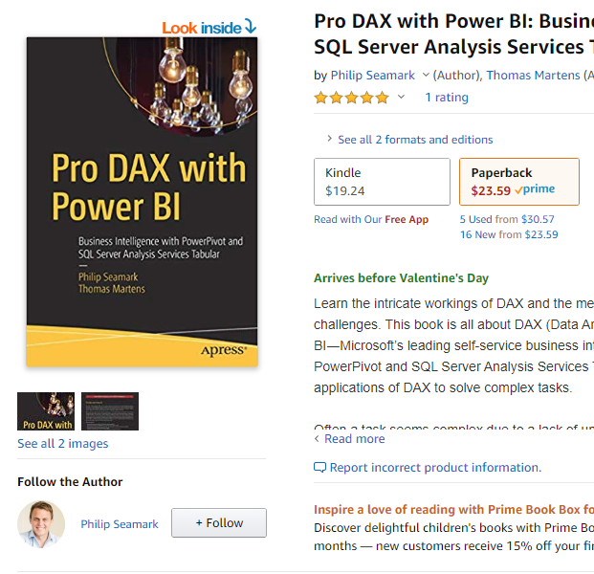This screenshot has width=594, height=574.
Task: Click the 16 New from $23.59 link
Action: click(509, 234)
